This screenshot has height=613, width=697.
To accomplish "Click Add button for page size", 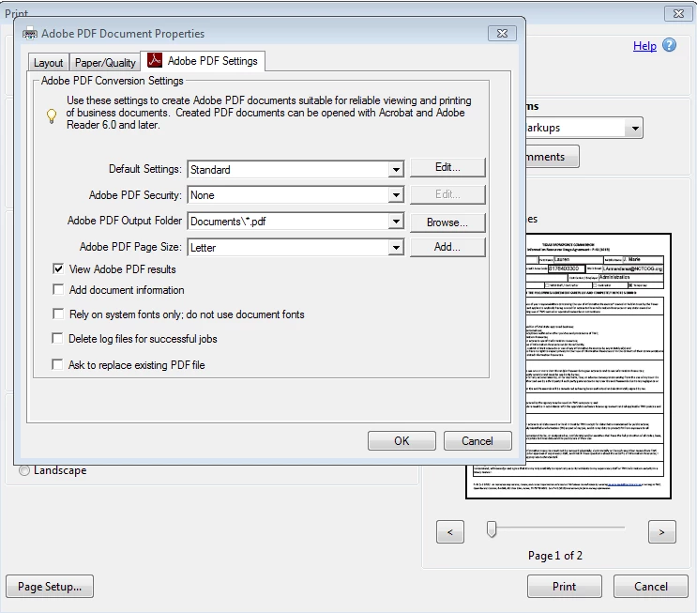I will pos(447,247).
